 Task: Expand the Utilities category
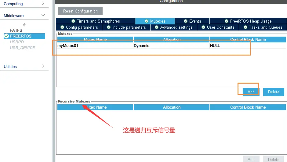[x=43, y=66]
